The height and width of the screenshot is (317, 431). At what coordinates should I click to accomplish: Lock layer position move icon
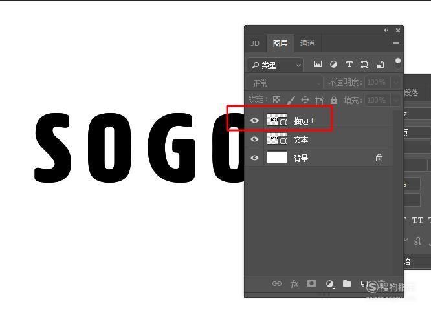pos(305,100)
